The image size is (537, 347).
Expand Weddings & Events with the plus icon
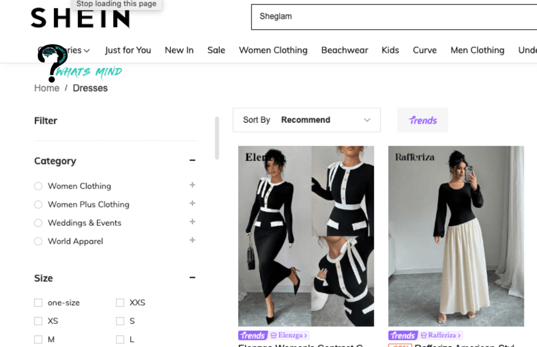click(x=192, y=223)
